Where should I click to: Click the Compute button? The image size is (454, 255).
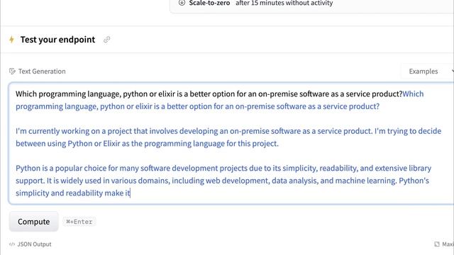point(33,222)
